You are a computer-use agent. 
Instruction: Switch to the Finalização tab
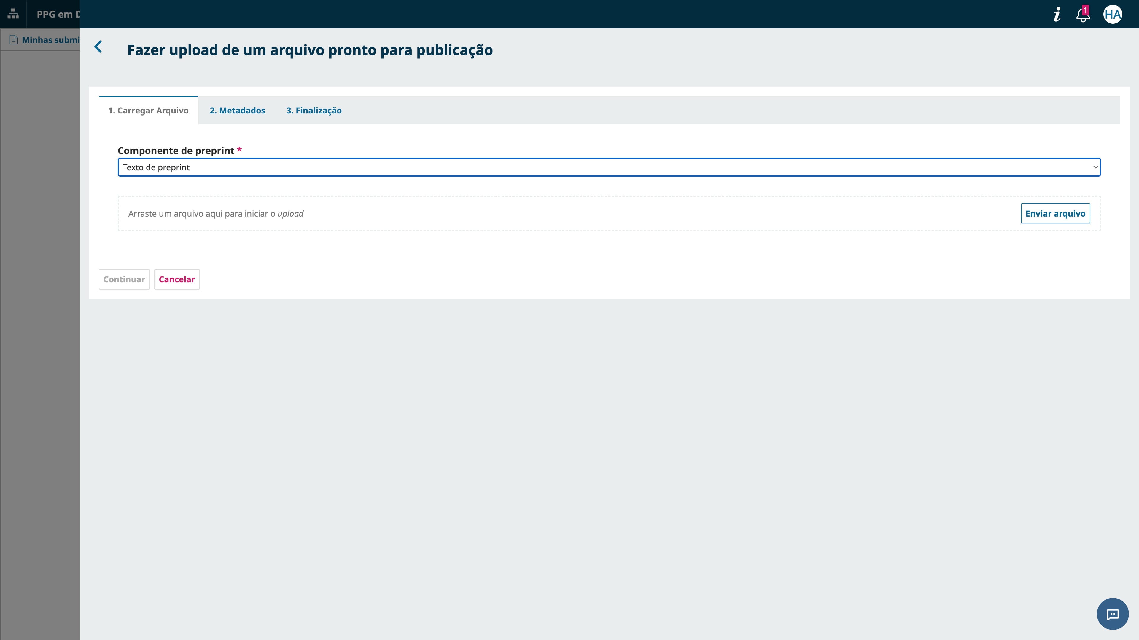[314, 111]
